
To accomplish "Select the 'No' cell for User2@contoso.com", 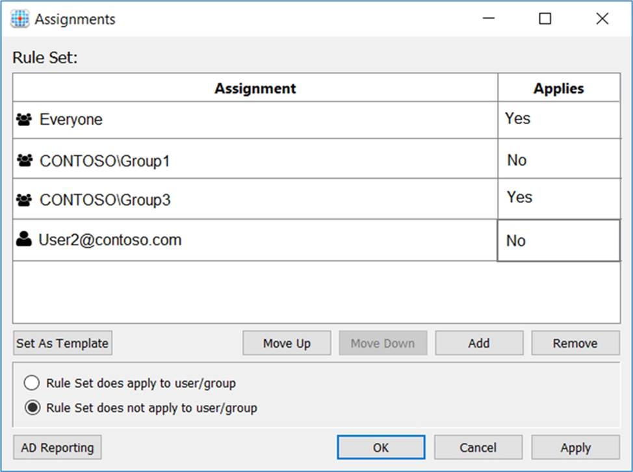I will 558,241.
